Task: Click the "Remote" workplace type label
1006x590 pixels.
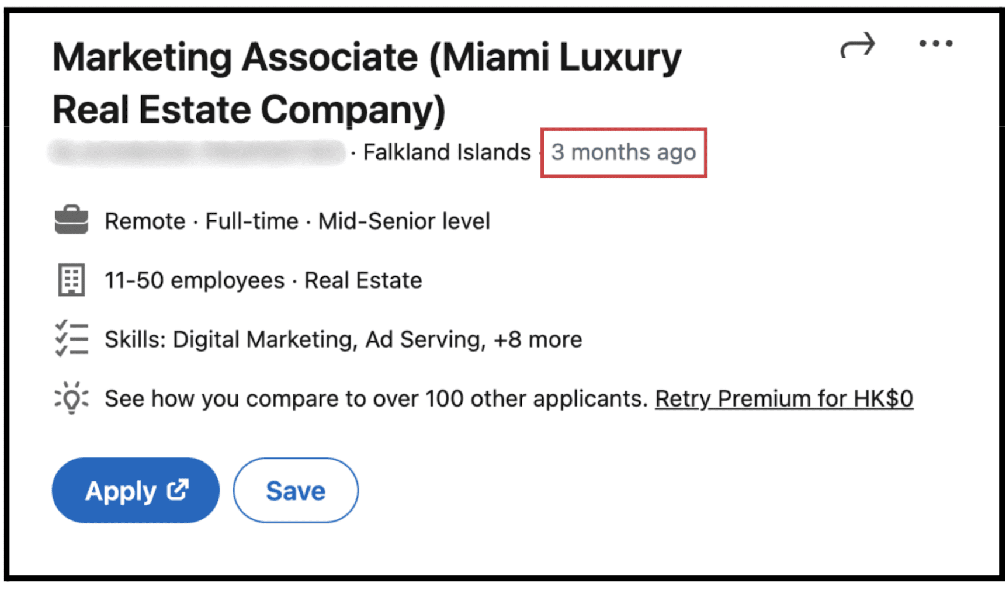Action: (x=145, y=221)
